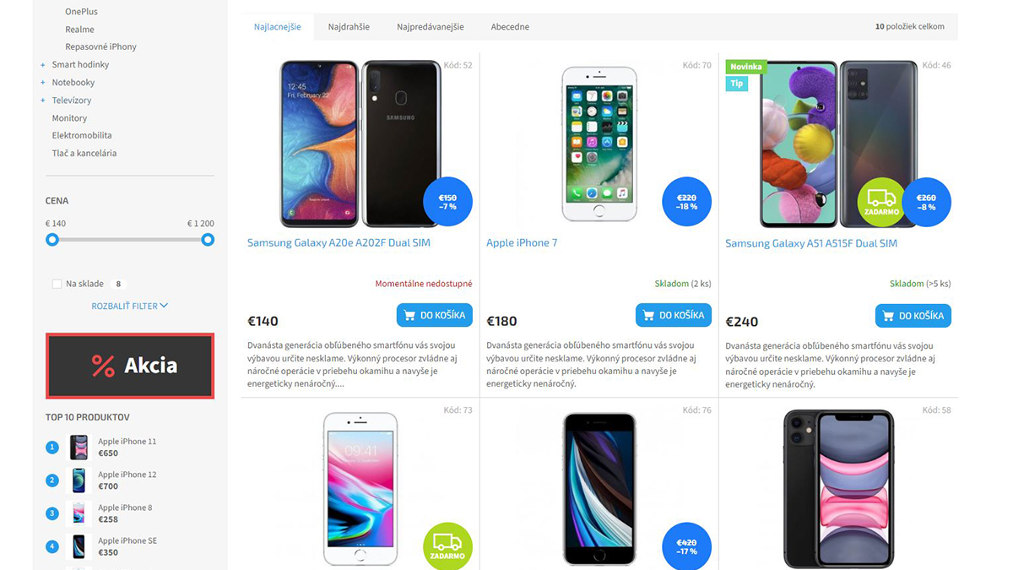Click the -17% discount badge on iPhone SE
The width and height of the screenshot is (1013, 570).
click(x=686, y=546)
